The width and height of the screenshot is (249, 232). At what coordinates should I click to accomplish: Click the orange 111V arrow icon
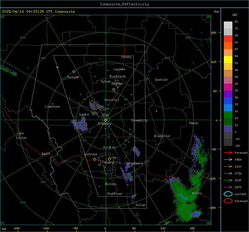pyautogui.click(x=228, y=166)
